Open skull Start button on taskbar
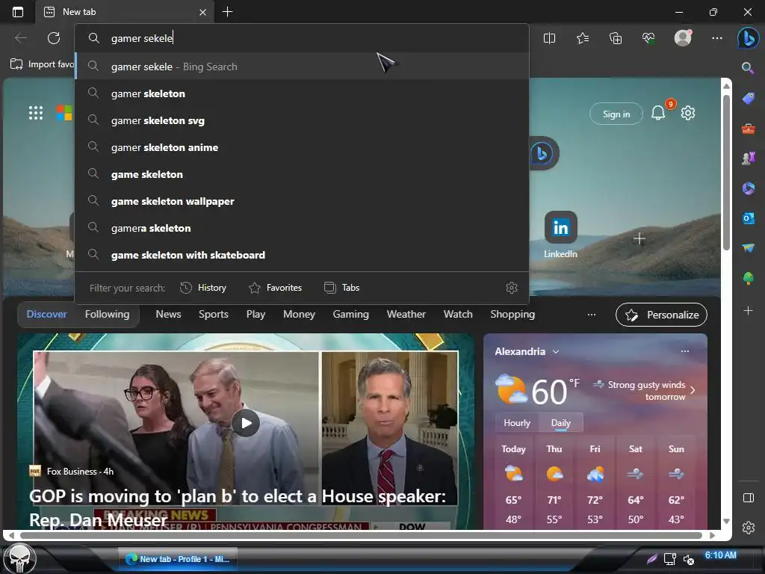Viewport: 765px width, 574px height. pyautogui.click(x=18, y=558)
